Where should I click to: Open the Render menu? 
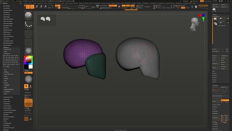pos(103,3)
